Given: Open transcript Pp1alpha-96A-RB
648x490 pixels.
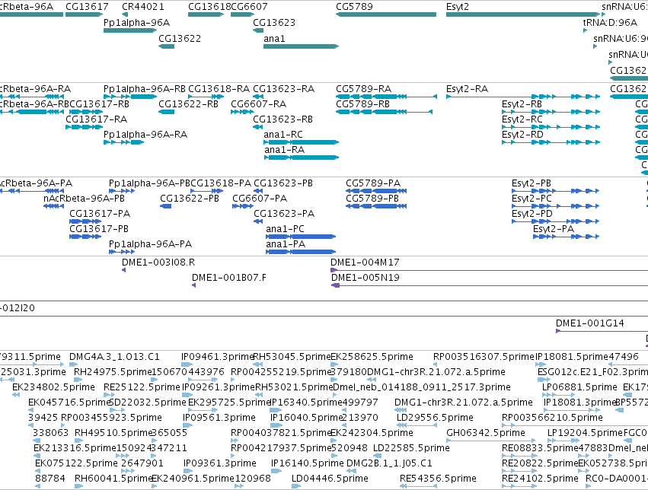Looking at the screenshot, I should pyautogui.click(x=130, y=97).
